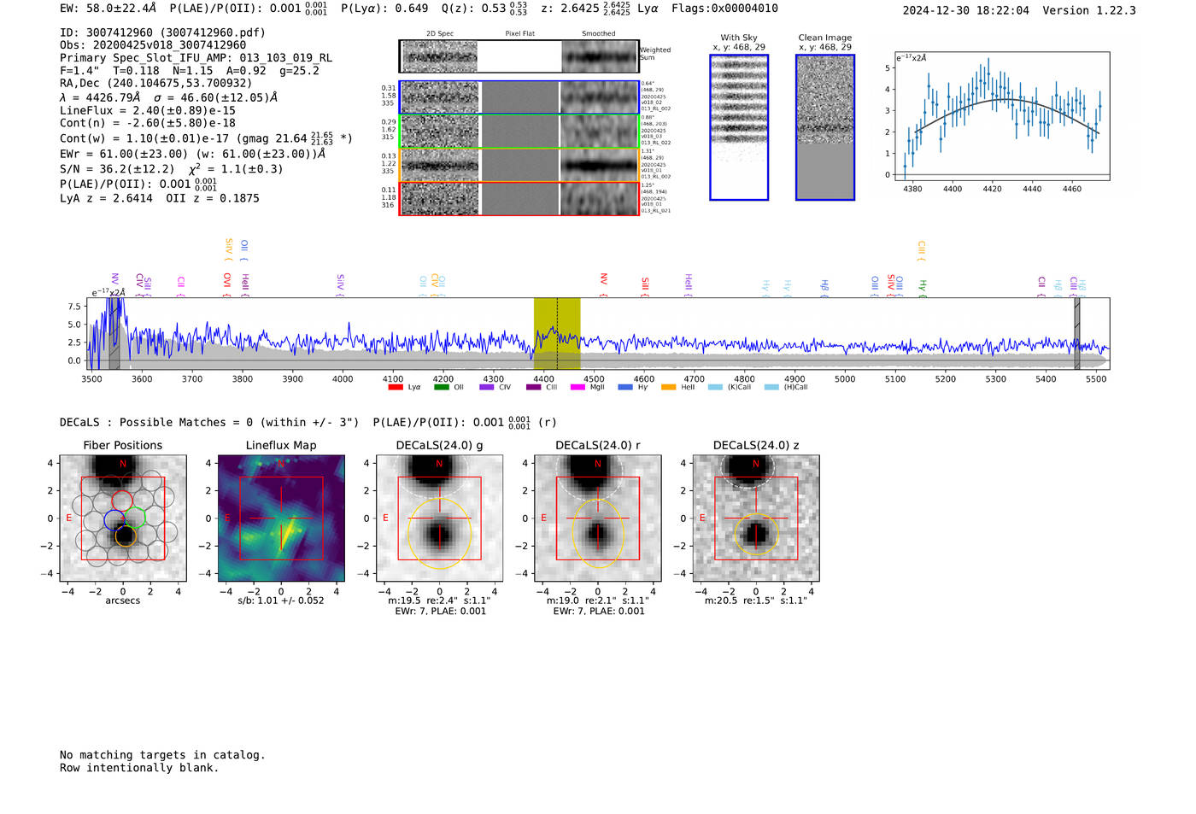Open the Clean Image panel

pos(825,127)
